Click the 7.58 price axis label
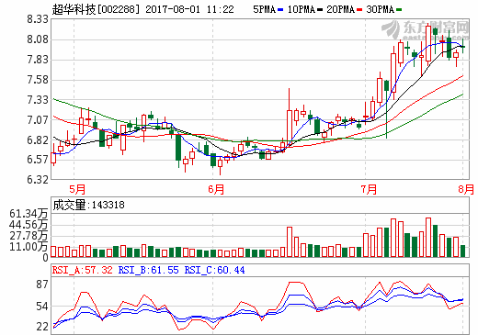The width and height of the screenshot is (478, 335). click(38, 80)
